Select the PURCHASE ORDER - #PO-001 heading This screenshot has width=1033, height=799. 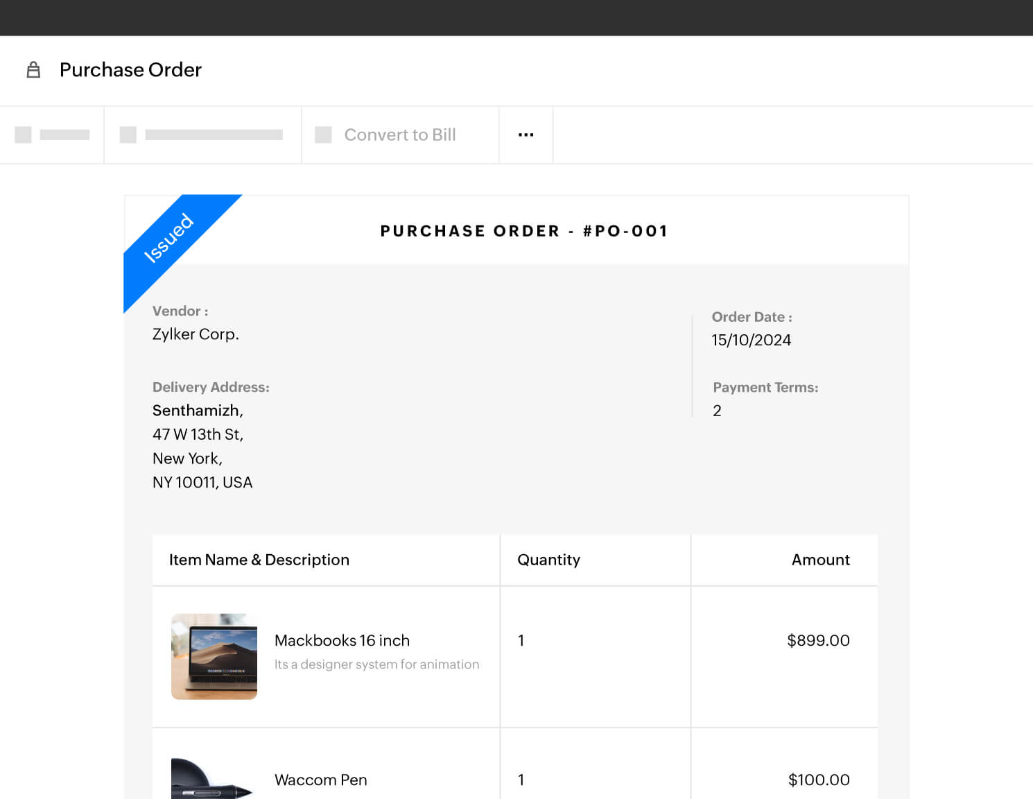tap(523, 231)
